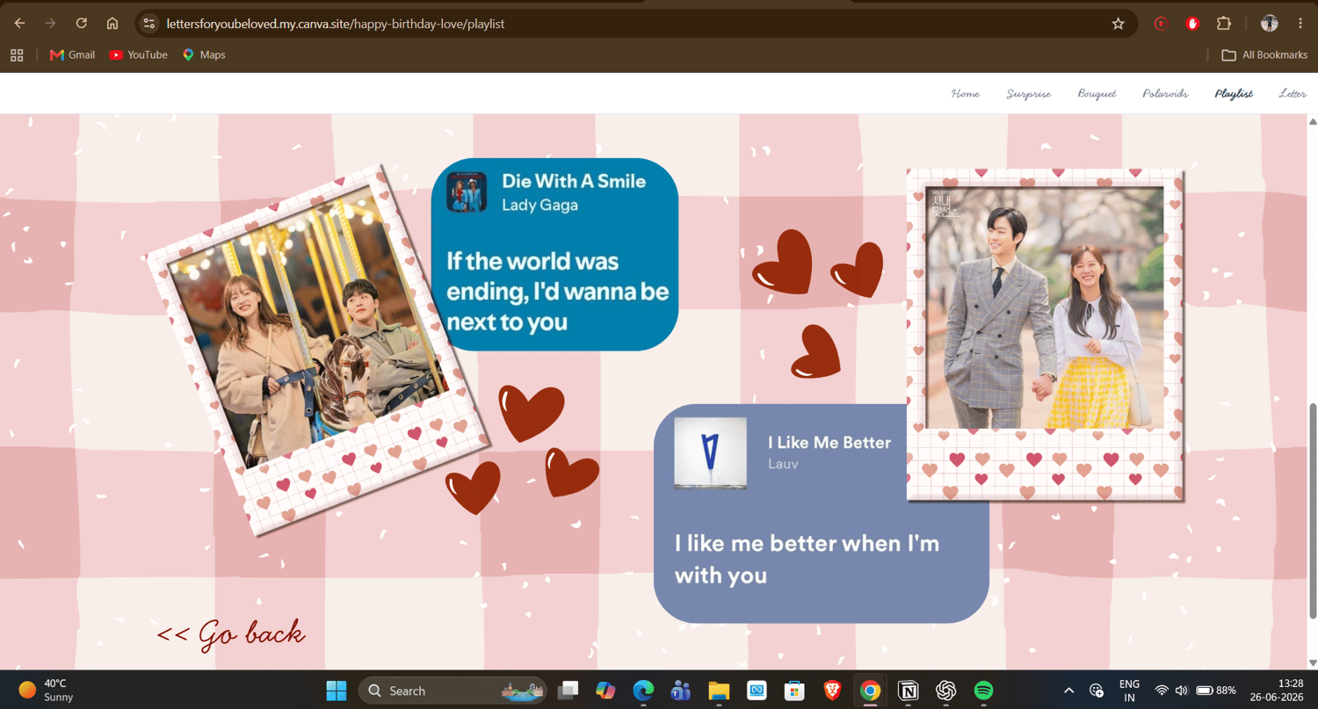Image resolution: width=1318 pixels, height=709 pixels.
Task: Open File Explorer from the taskbar
Action: pos(719,691)
